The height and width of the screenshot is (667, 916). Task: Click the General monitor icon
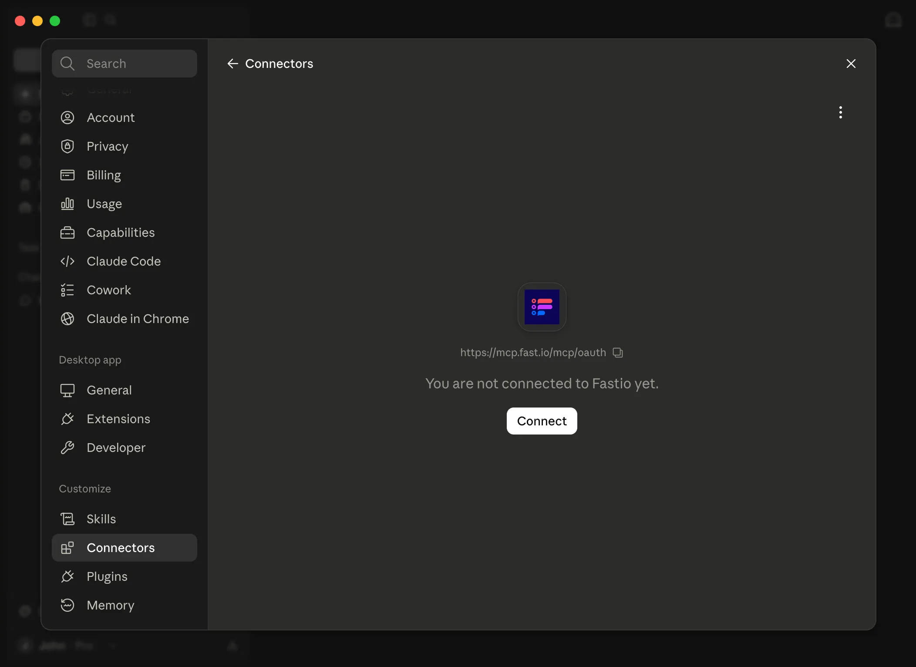[67, 390]
